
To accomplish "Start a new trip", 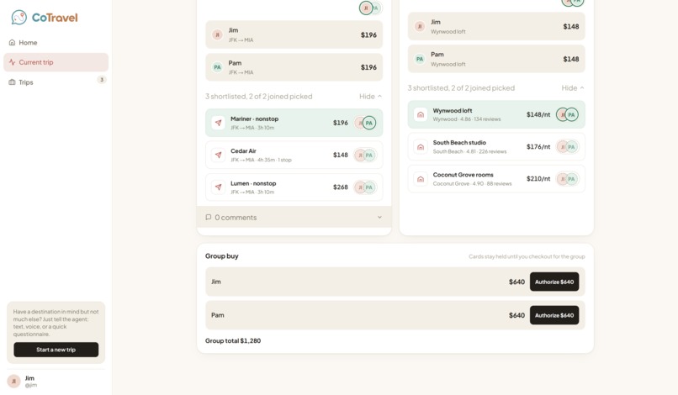I will tap(56, 350).
